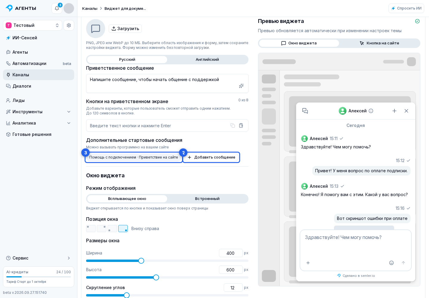This screenshot has width=429, height=298.
Task: Expand the Сервис submenu
Action: (38, 258)
